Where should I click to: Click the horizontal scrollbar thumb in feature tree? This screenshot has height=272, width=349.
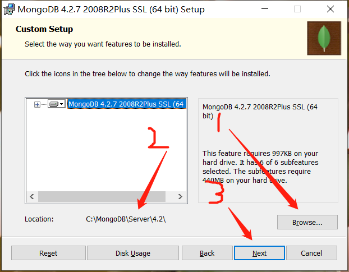tap(101, 197)
